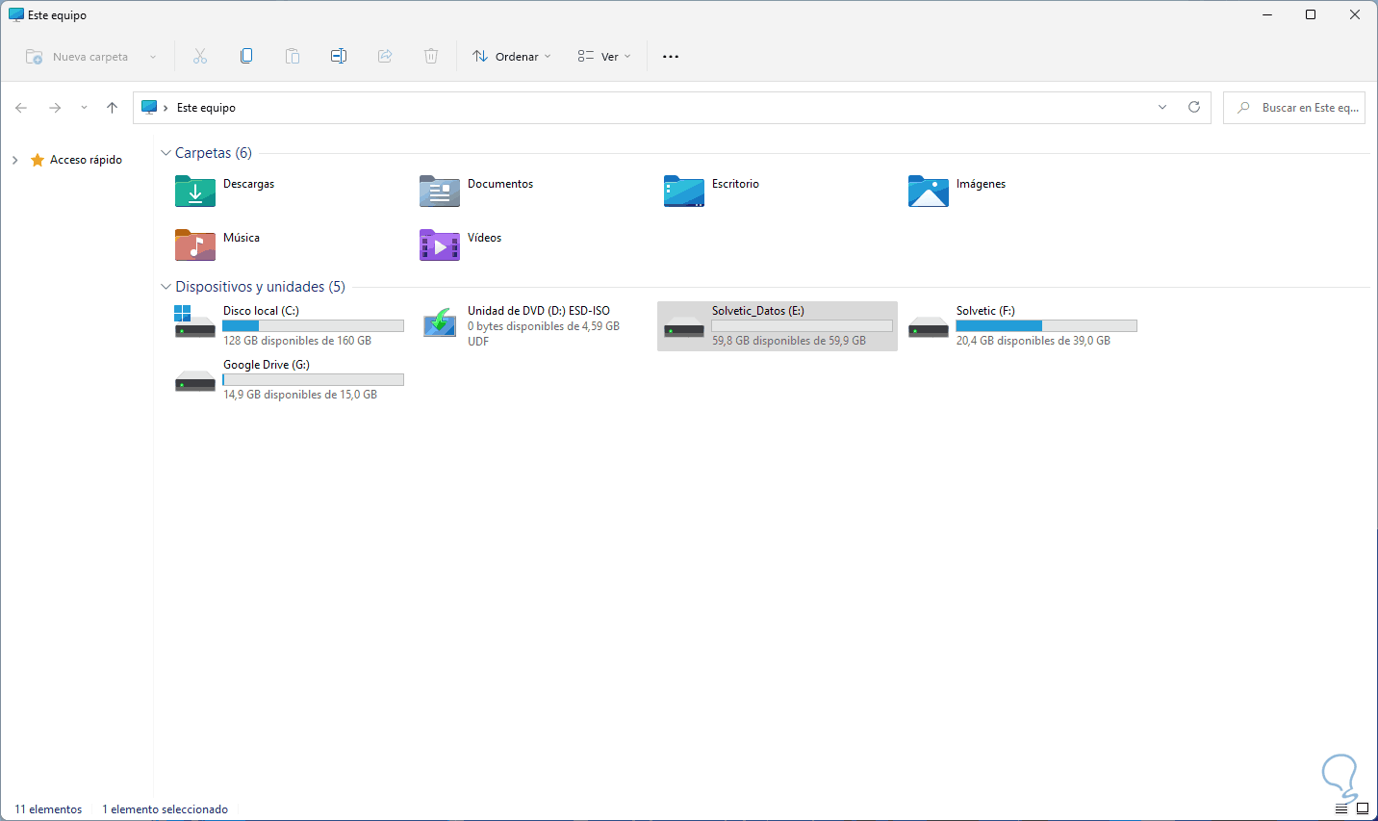Open the three-dots more options menu
The image size is (1378, 821).
click(x=671, y=57)
